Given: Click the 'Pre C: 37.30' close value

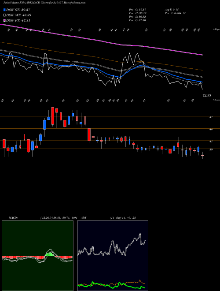Looking at the screenshot, I should [137, 20].
